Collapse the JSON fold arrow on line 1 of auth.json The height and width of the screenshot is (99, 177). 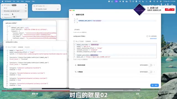(9, 26)
